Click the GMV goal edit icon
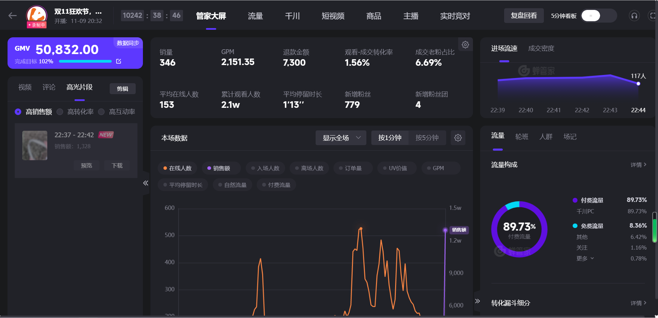 click(119, 61)
